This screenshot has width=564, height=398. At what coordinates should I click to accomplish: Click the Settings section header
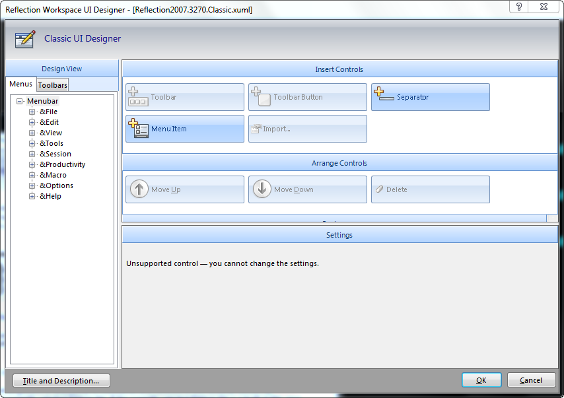point(339,235)
